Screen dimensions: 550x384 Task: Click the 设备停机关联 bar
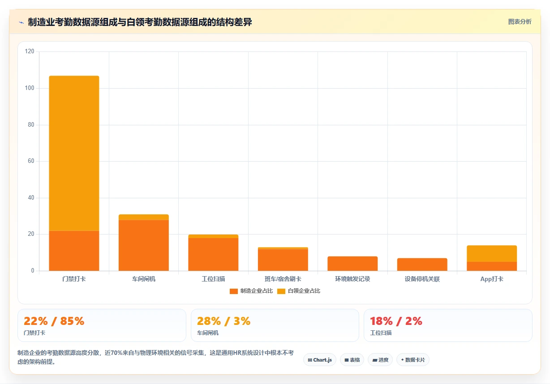pos(422,265)
